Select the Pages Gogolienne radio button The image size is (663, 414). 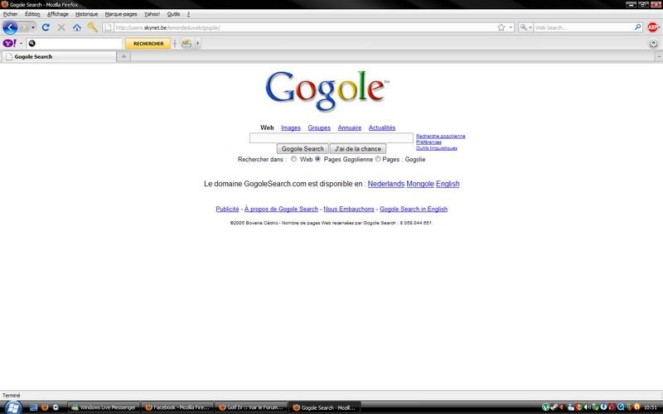pyautogui.click(x=317, y=159)
